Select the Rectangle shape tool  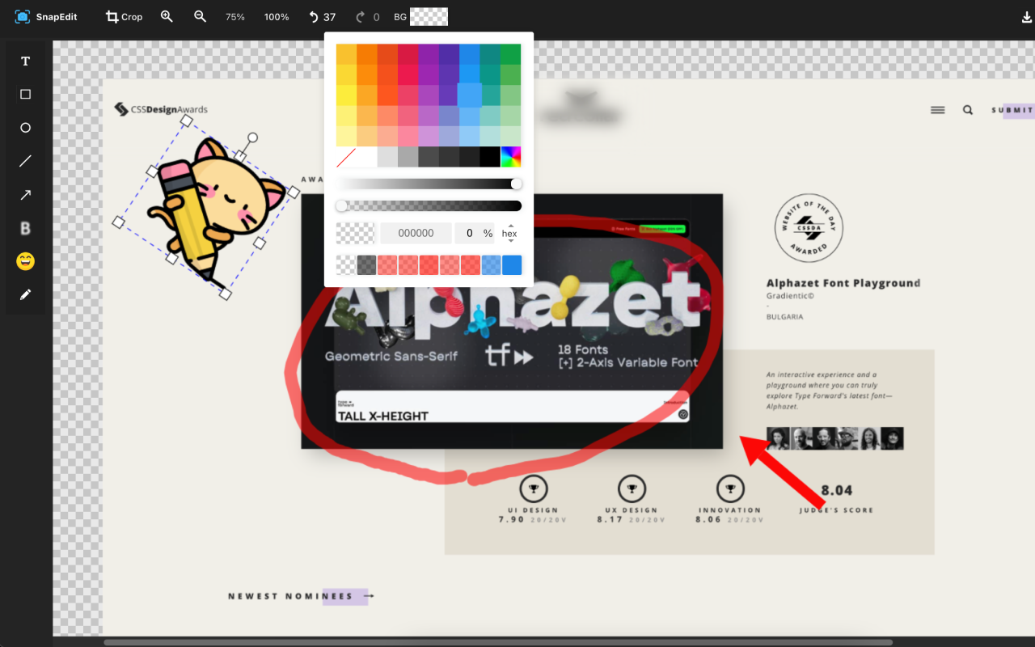tap(24, 94)
